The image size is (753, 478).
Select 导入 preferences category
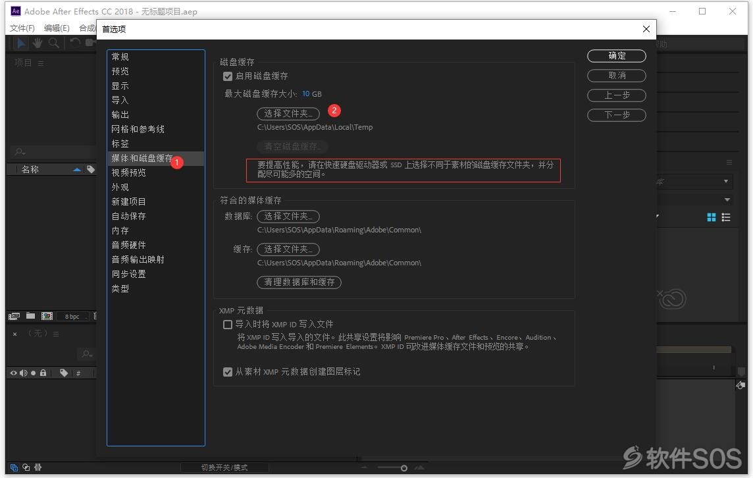click(x=155, y=100)
